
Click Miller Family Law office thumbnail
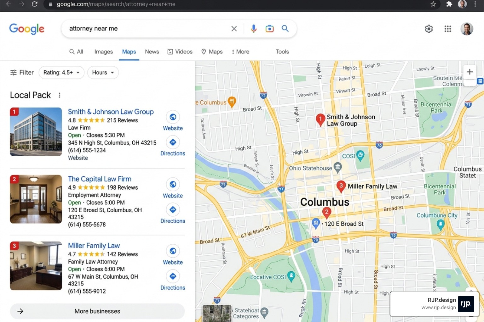36,266
